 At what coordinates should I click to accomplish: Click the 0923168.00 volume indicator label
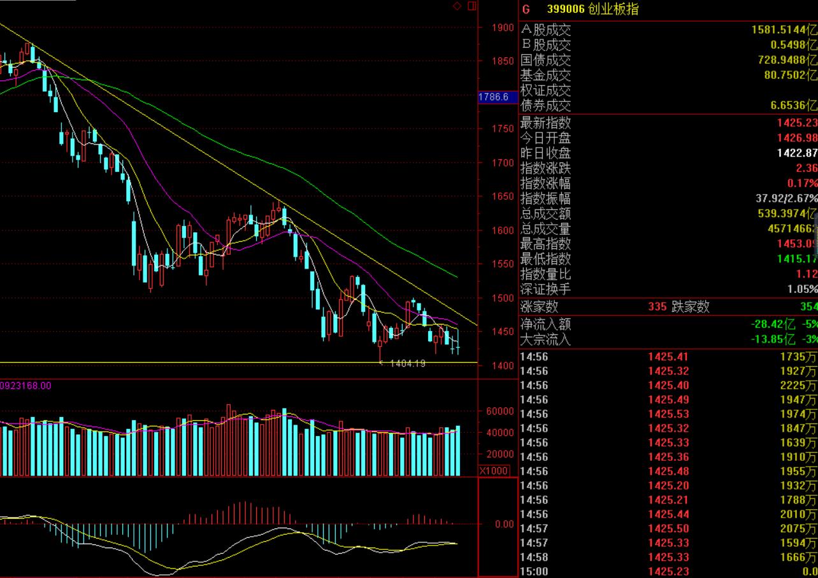[x=25, y=386]
